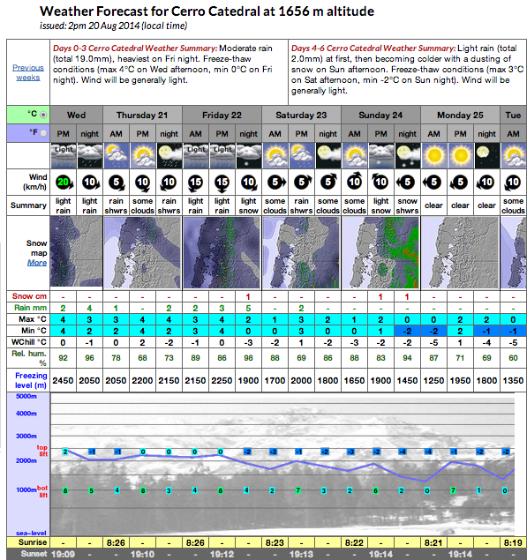Select the Monday 25 day header

click(x=460, y=115)
